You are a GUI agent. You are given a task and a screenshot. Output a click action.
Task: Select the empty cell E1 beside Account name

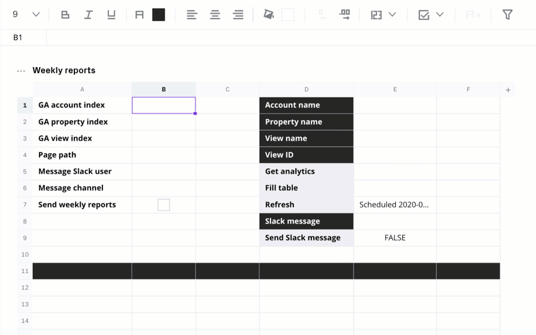395,105
